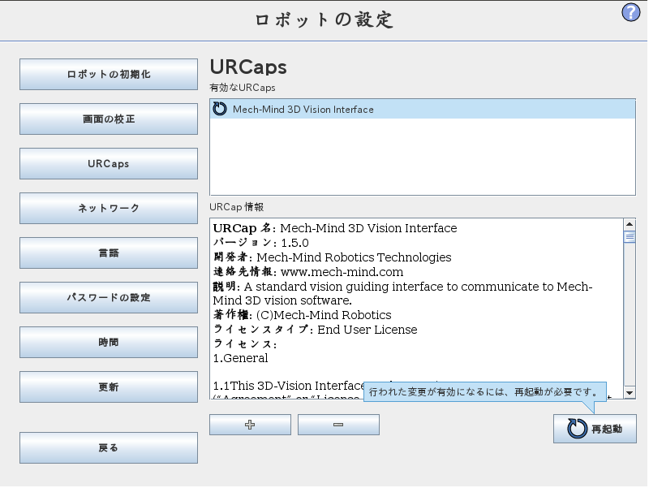The height and width of the screenshot is (488, 649).
Task: Click the End User License text line
Action: (x=315, y=330)
